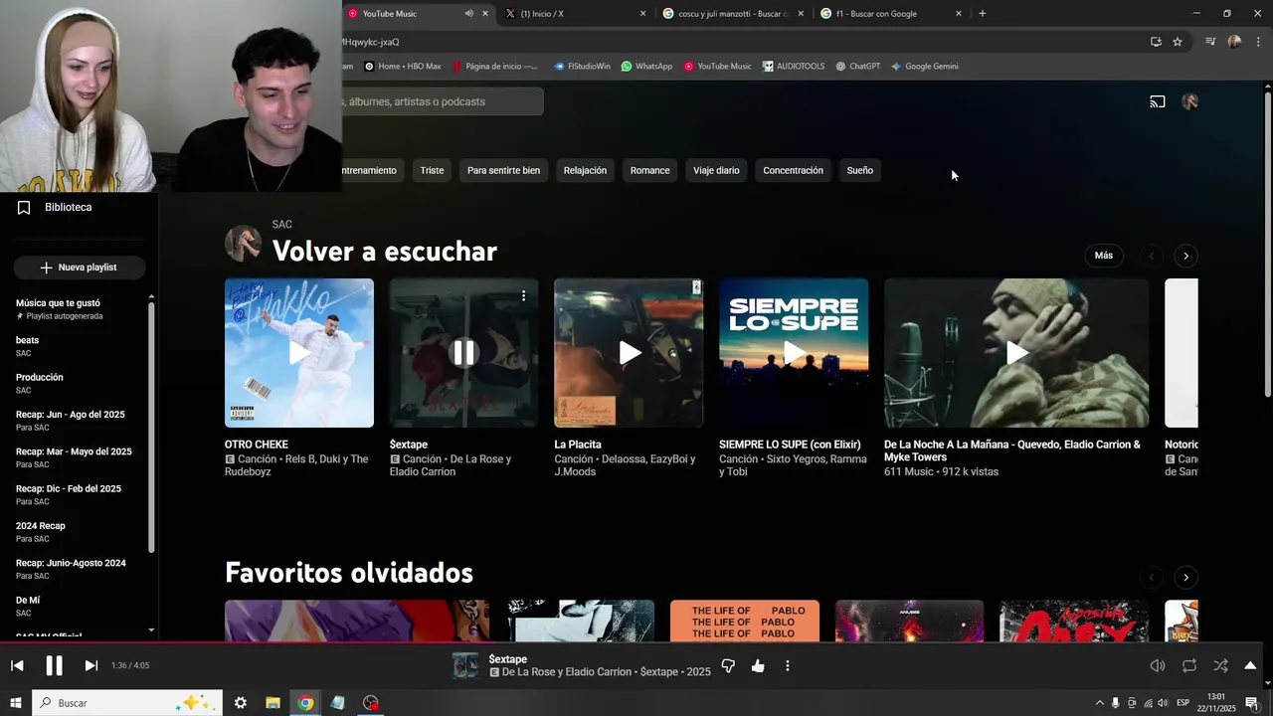
Task: Toggle repeat mode
Action: (1189, 665)
